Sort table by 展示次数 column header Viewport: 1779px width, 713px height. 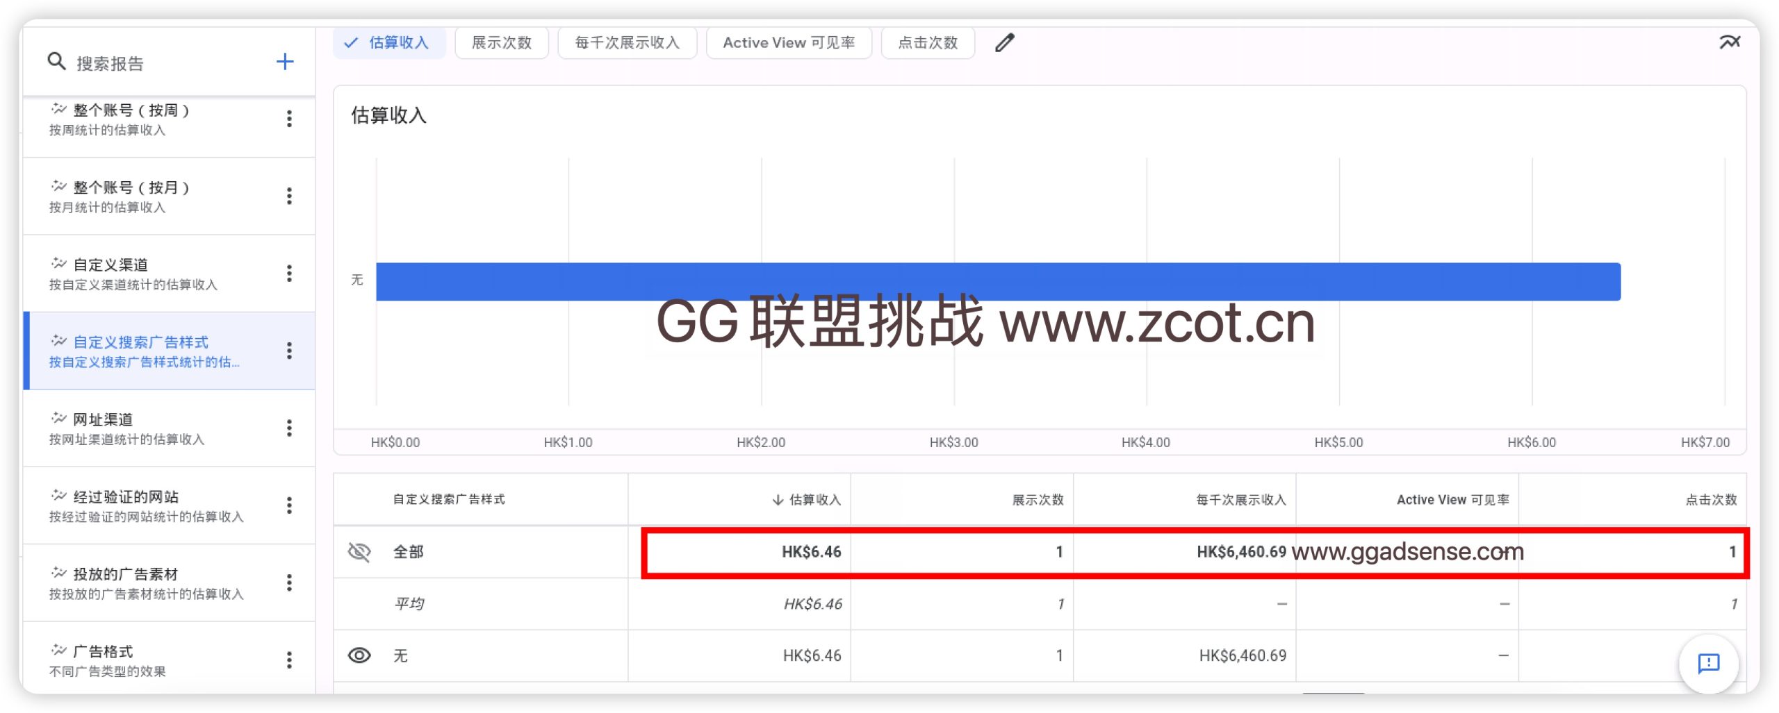pos(1038,500)
